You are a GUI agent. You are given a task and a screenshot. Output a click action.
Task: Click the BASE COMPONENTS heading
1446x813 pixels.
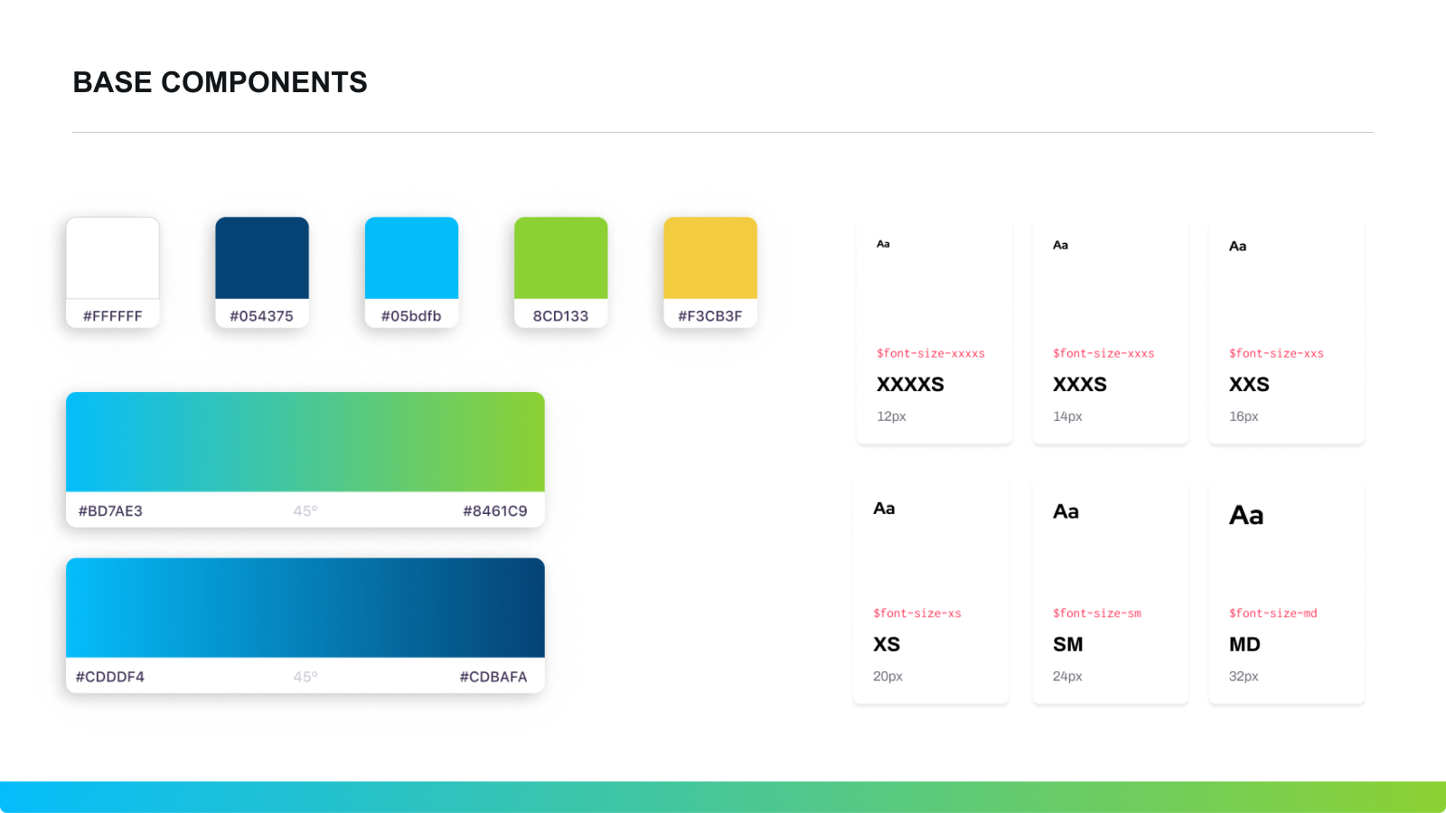coord(221,82)
